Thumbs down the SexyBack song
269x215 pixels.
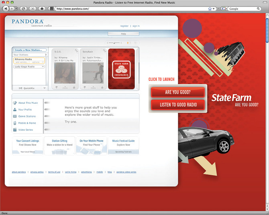coord(85,88)
